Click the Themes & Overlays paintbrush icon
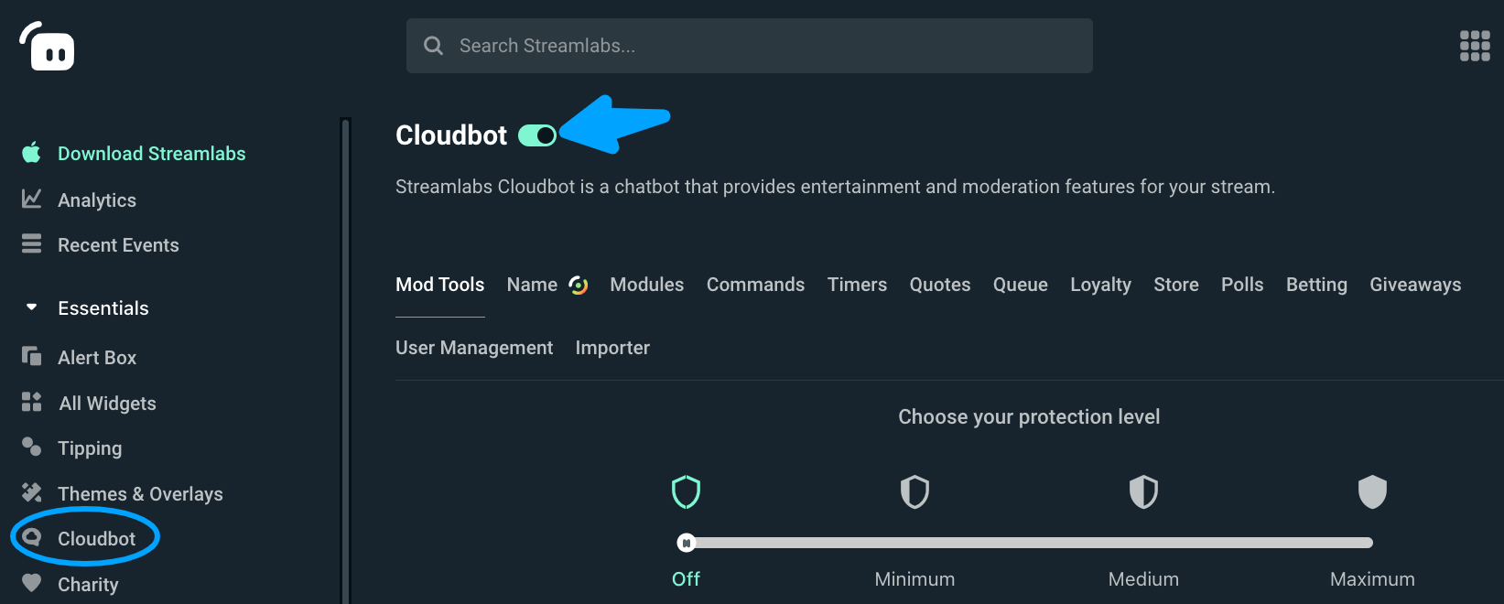This screenshot has width=1504, height=604. (x=31, y=492)
